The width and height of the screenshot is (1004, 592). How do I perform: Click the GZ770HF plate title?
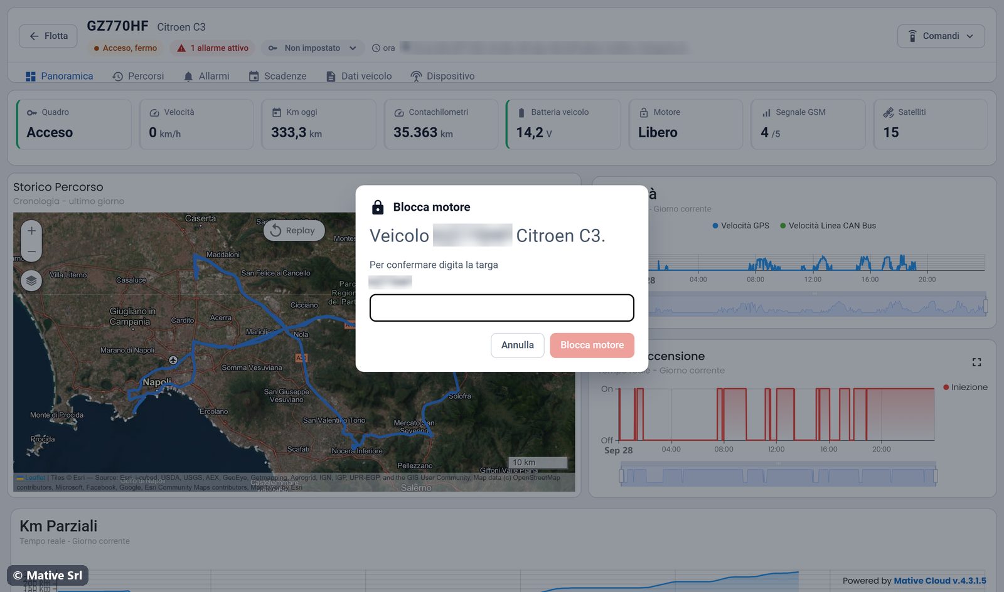117,26
